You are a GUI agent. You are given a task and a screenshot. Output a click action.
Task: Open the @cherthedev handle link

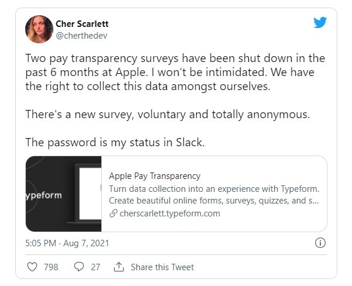(81, 35)
